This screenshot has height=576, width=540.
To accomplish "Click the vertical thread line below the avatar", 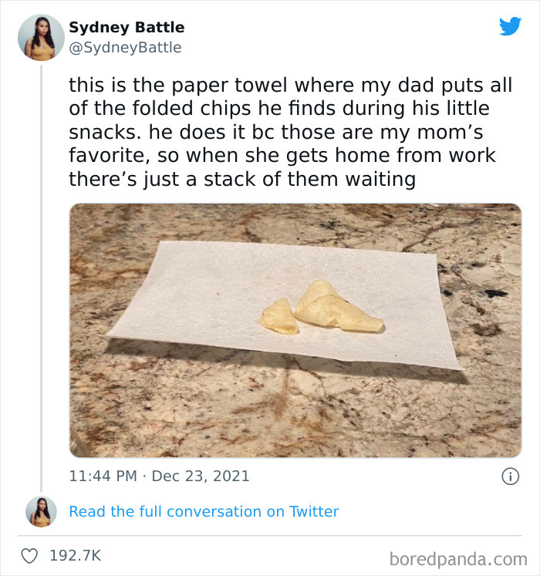I will click(x=41, y=270).
